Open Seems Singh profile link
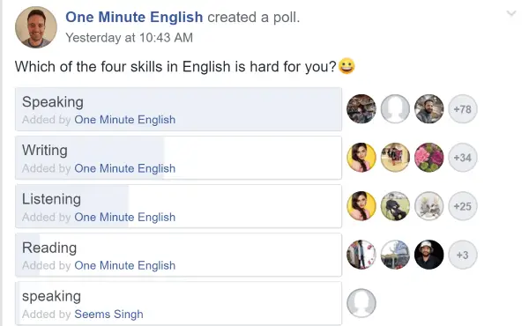The height and width of the screenshot is (326, 529). tap(108, 314)
